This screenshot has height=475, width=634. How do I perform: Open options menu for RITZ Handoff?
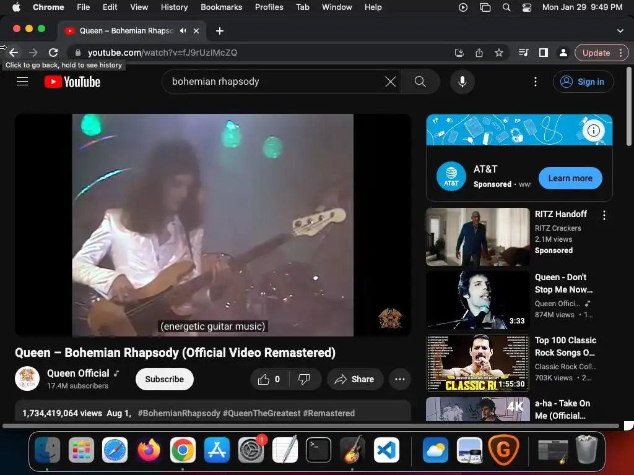click(x=604, y=215)
